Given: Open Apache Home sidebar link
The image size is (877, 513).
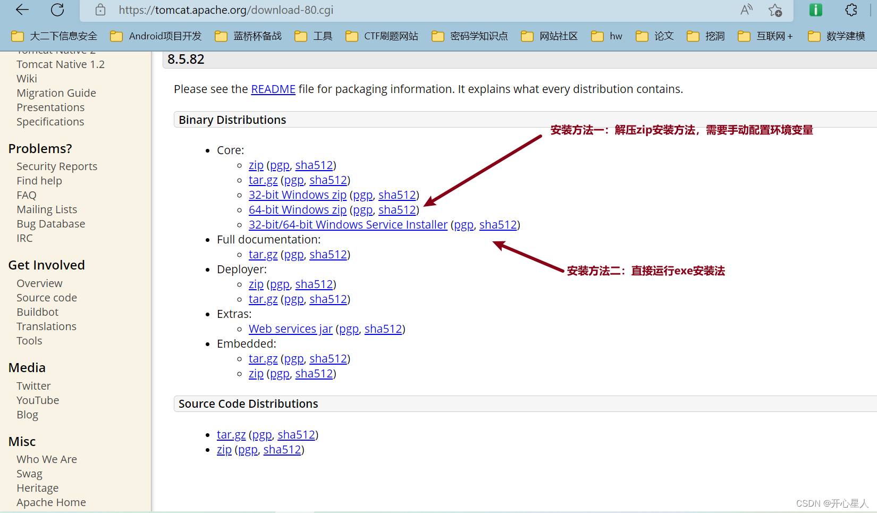Looking at the screenshot, I should click(x=51, y=502).
